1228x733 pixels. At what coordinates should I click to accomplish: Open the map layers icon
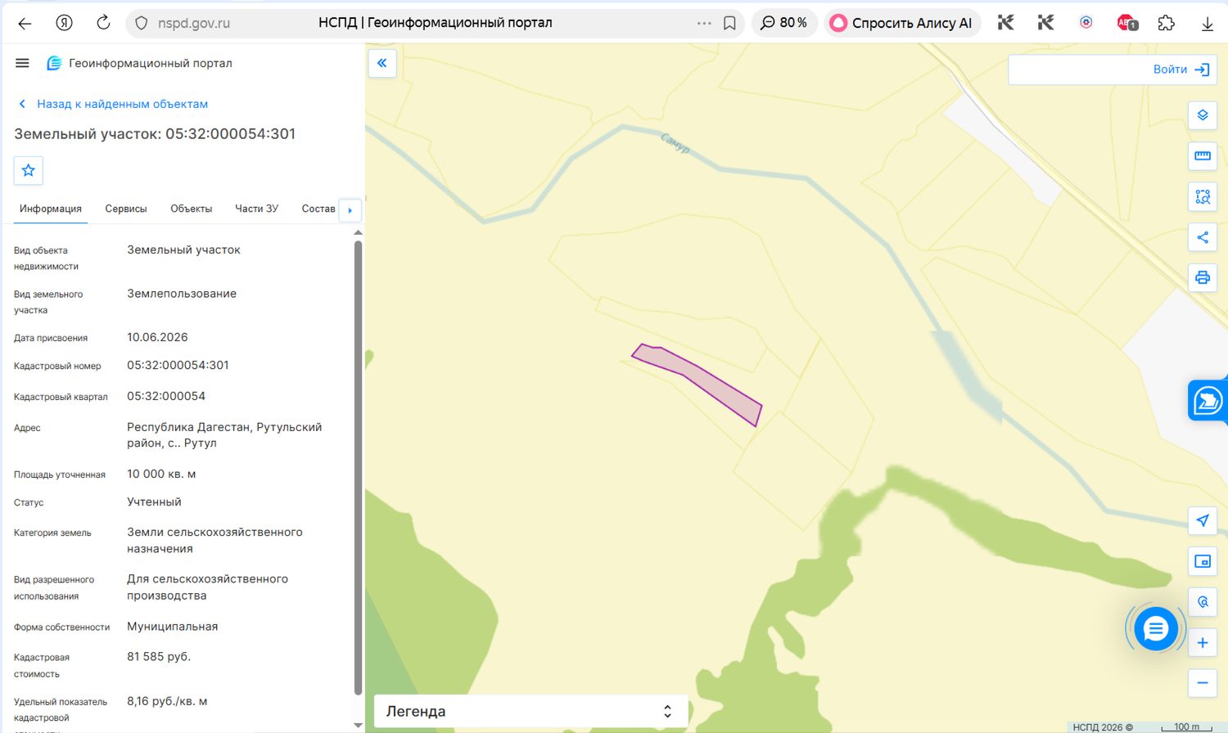pyautogui.click(x=1202, y=115)
